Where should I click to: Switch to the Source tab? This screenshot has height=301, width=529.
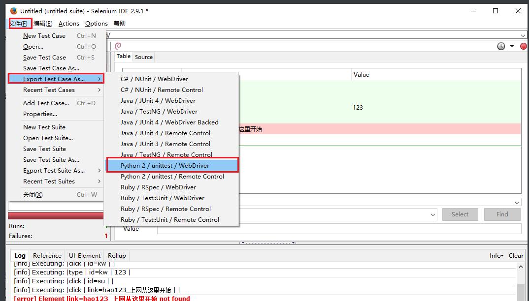(x=144, y=57)
